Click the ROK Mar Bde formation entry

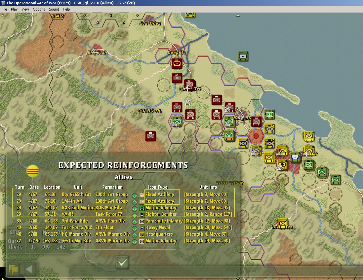(109, 208)
